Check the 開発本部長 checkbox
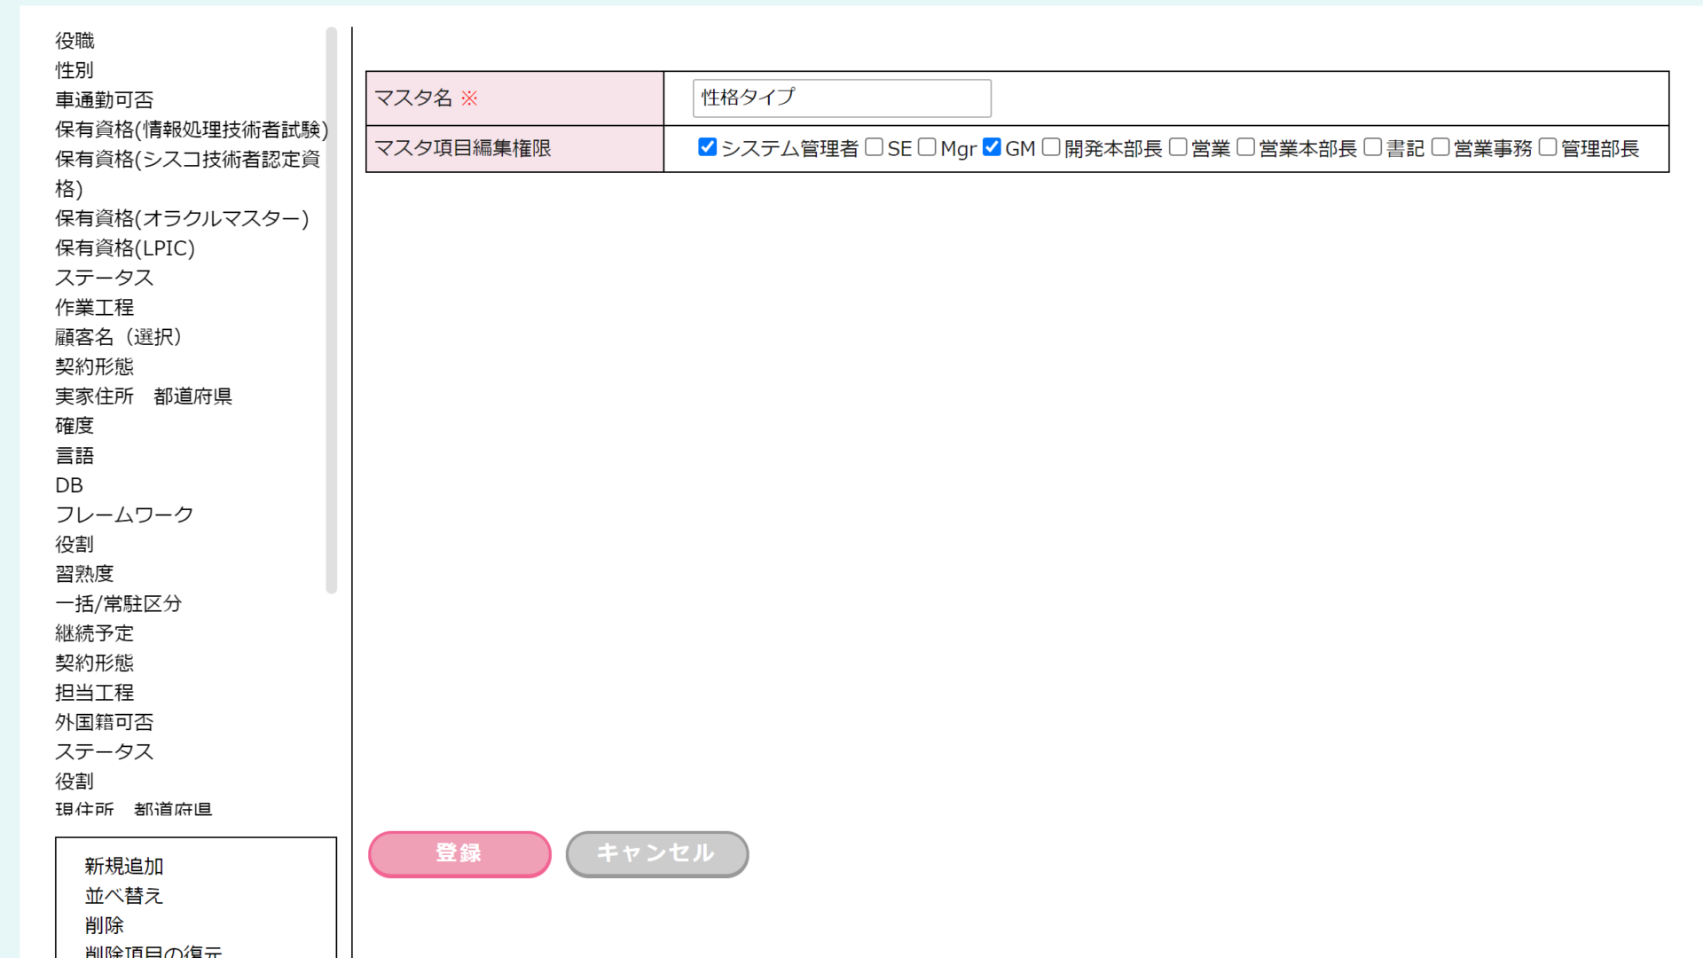 tap(1051, 147)
